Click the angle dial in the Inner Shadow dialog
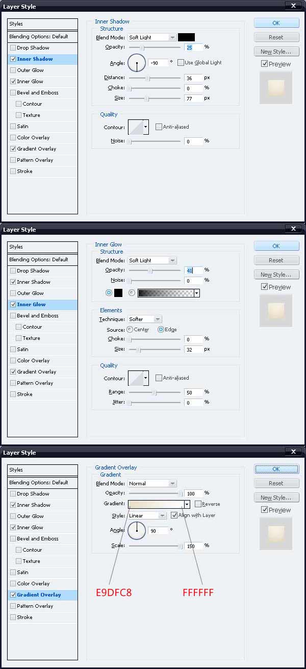Viewport: 306px width, 669px height. pyautogui.click(x=137, y=63)
